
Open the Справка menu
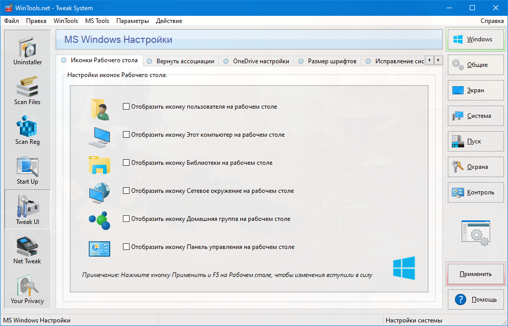[492, 21]
